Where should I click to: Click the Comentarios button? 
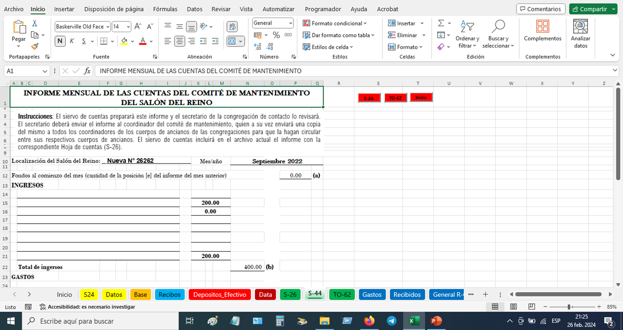pyautogui.click(x=541, y=9)
